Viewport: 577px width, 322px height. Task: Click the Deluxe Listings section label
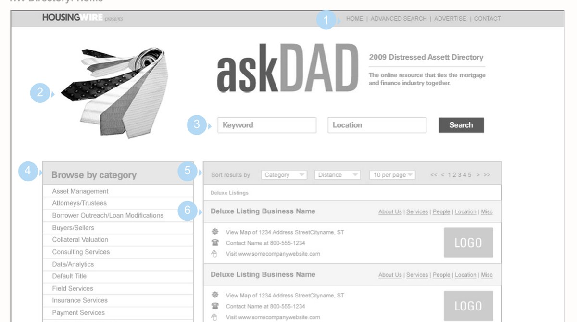coord(229,193)
